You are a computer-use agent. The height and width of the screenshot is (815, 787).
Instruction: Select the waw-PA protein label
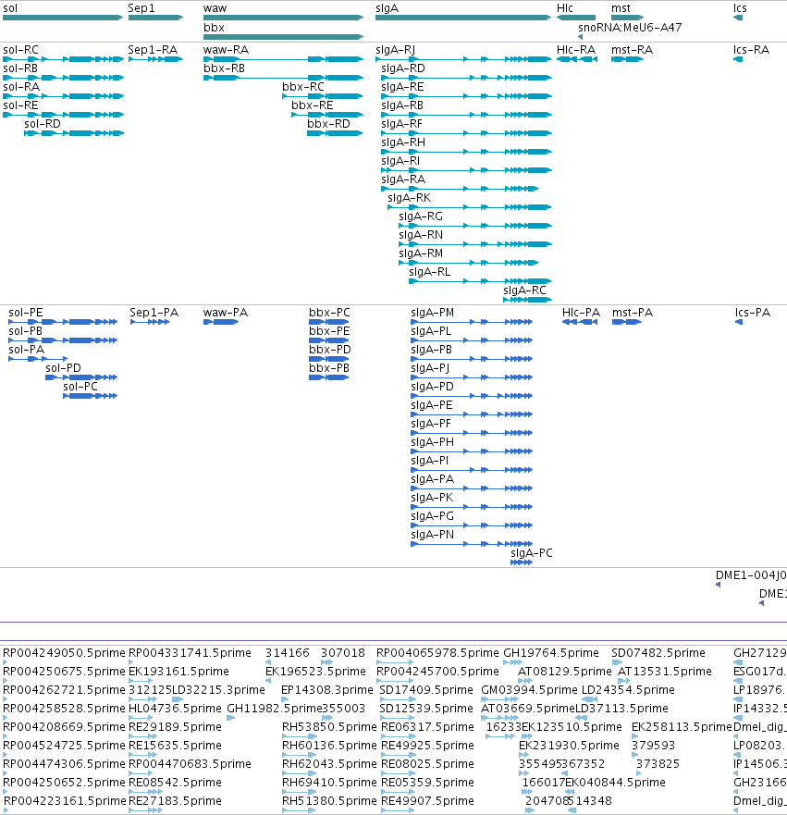tap(226, 313)
